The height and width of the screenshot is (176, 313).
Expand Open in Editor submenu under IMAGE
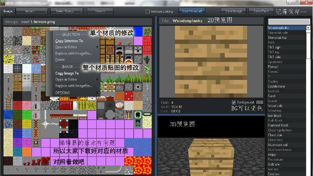pos(77,79)
